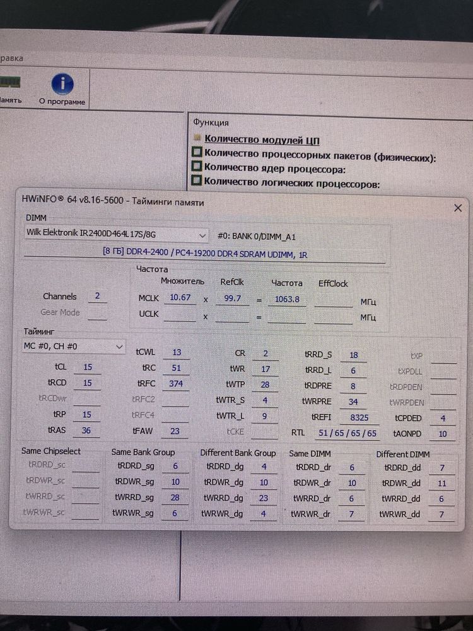This screenshot has height=631, width=473.
Task: Open the 'правка' menu item
Action: click(11, 58)
